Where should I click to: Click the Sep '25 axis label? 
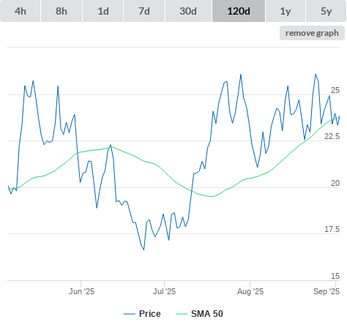tap(327, 291)
